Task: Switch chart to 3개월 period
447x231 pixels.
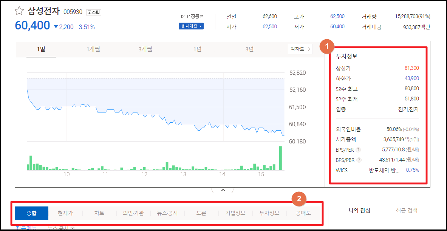Action: (x=145, y=49)
